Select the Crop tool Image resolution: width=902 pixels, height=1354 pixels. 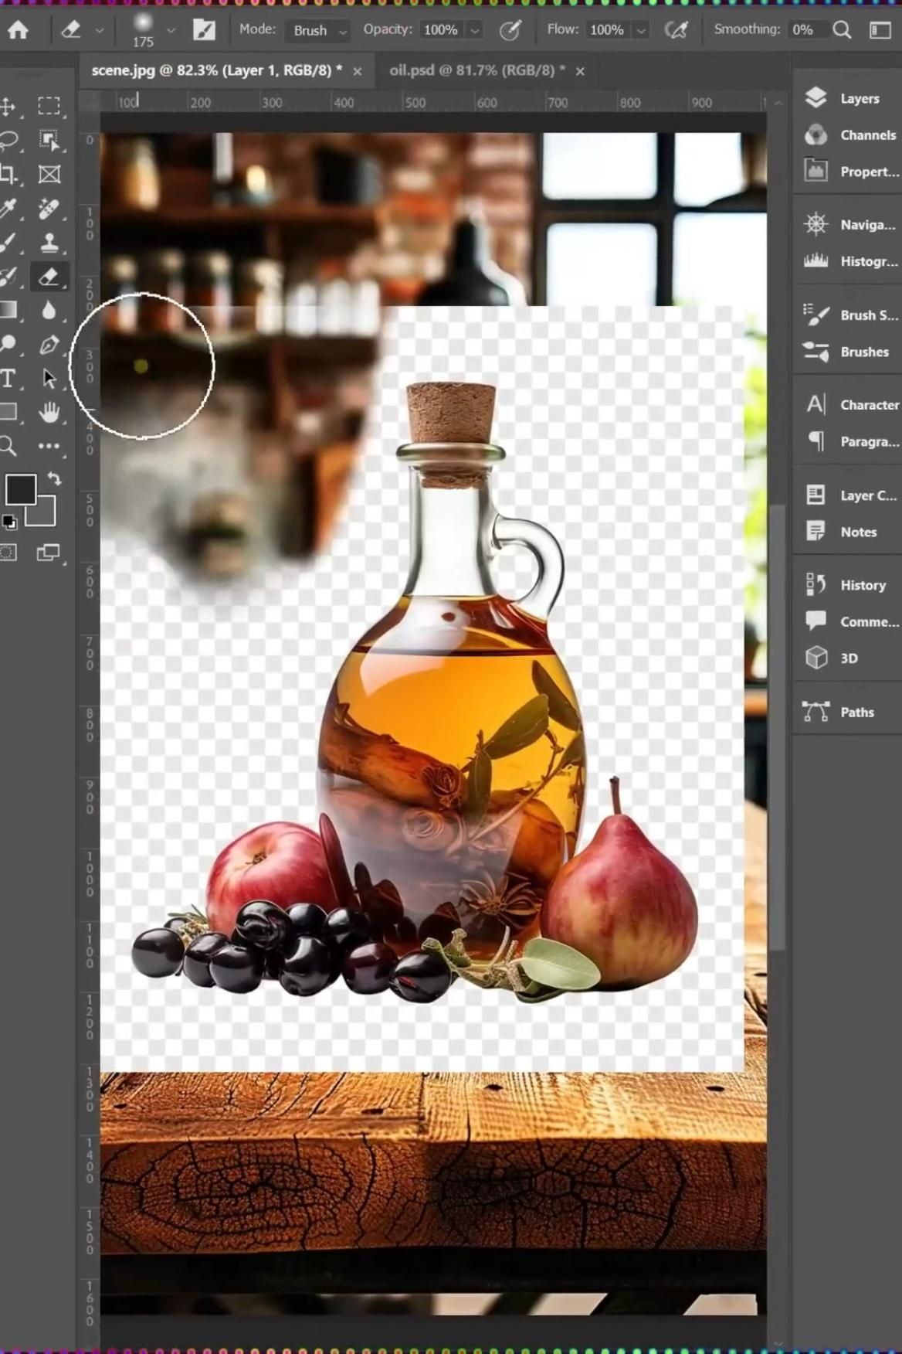click(8, 174)
